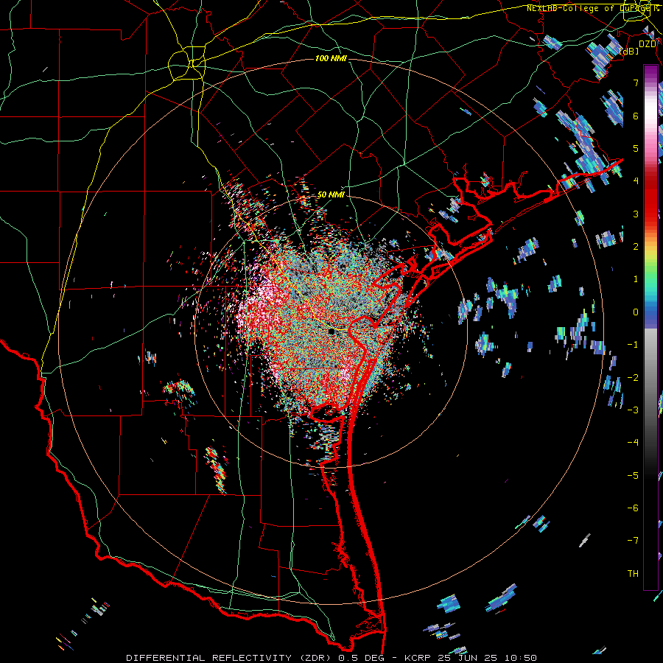Click the "100 NMI" range ring label
Viewport: 663px width, 663px height.
click(331, 58)
